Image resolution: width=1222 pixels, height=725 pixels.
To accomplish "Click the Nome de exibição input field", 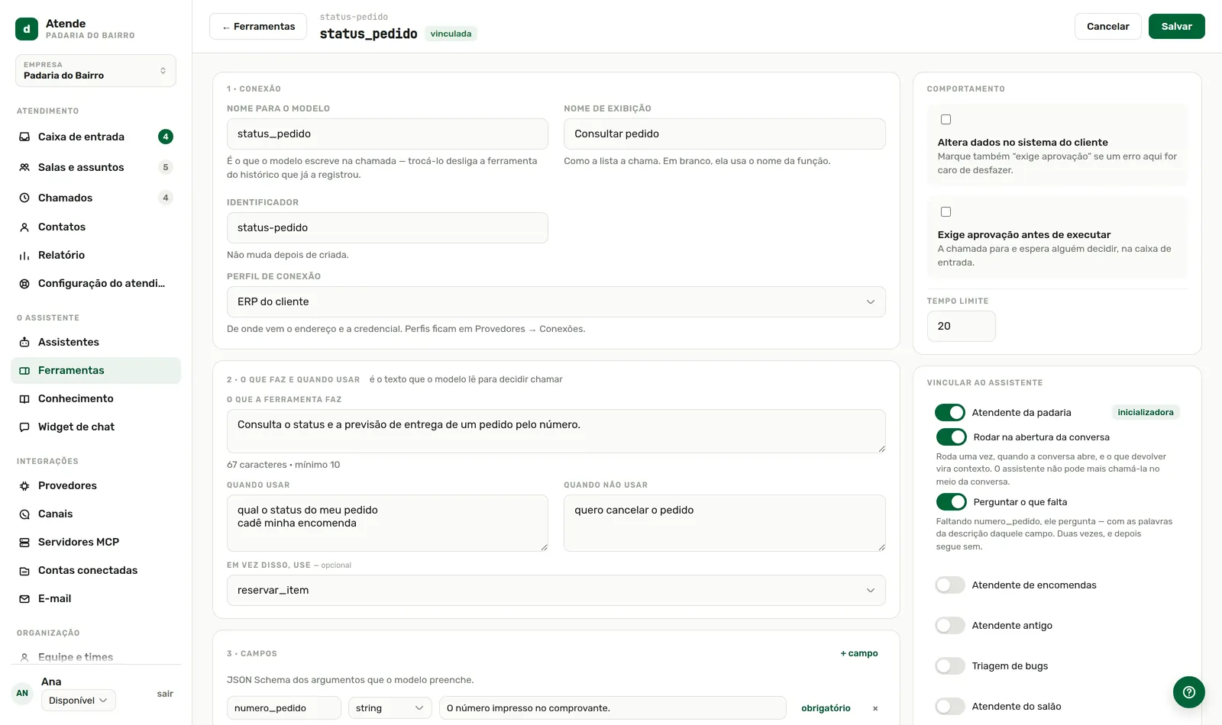I will tap(724, 134).
